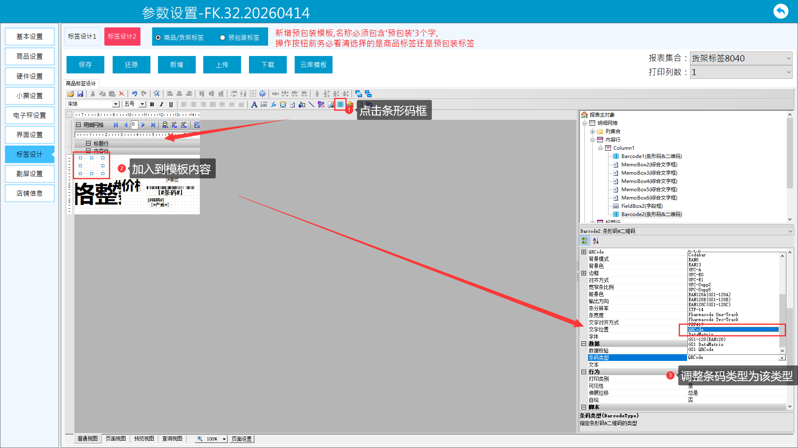Switch properties to alphabetical sort
The width and height of the screenshot is (798, 448).
click(x=596, y=241)
